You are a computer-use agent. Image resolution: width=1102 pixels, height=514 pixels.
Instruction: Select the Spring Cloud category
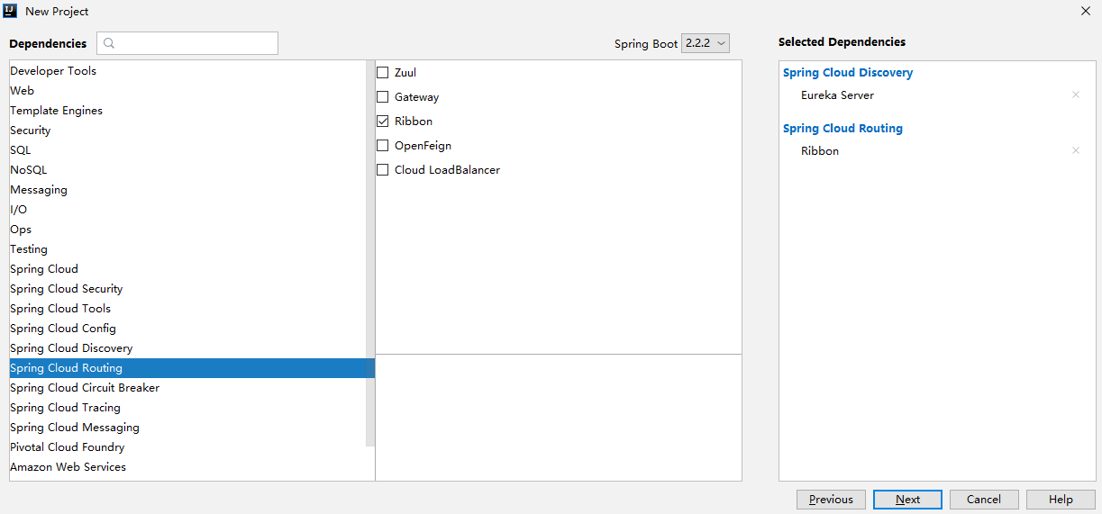(187, 269)
